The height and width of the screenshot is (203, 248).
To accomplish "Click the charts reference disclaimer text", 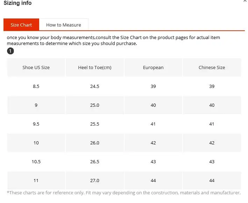I will (x=123, y=193).
